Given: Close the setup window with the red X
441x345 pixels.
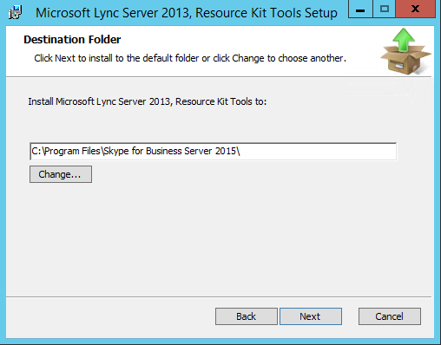Looking at the screenshot, I should (x=416, y=10).
